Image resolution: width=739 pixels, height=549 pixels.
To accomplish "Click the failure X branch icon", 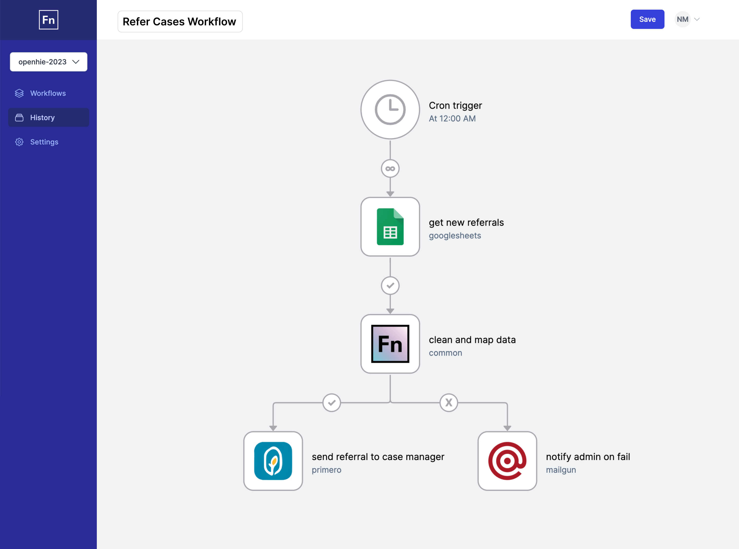I will tap(449, 402).
